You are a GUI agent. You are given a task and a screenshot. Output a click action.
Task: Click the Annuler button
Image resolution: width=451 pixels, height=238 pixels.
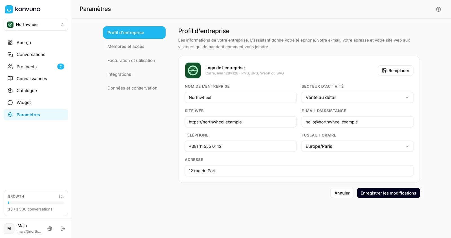(342, 193)
